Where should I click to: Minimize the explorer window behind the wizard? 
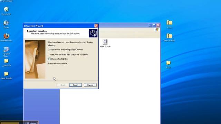point(150,25)
